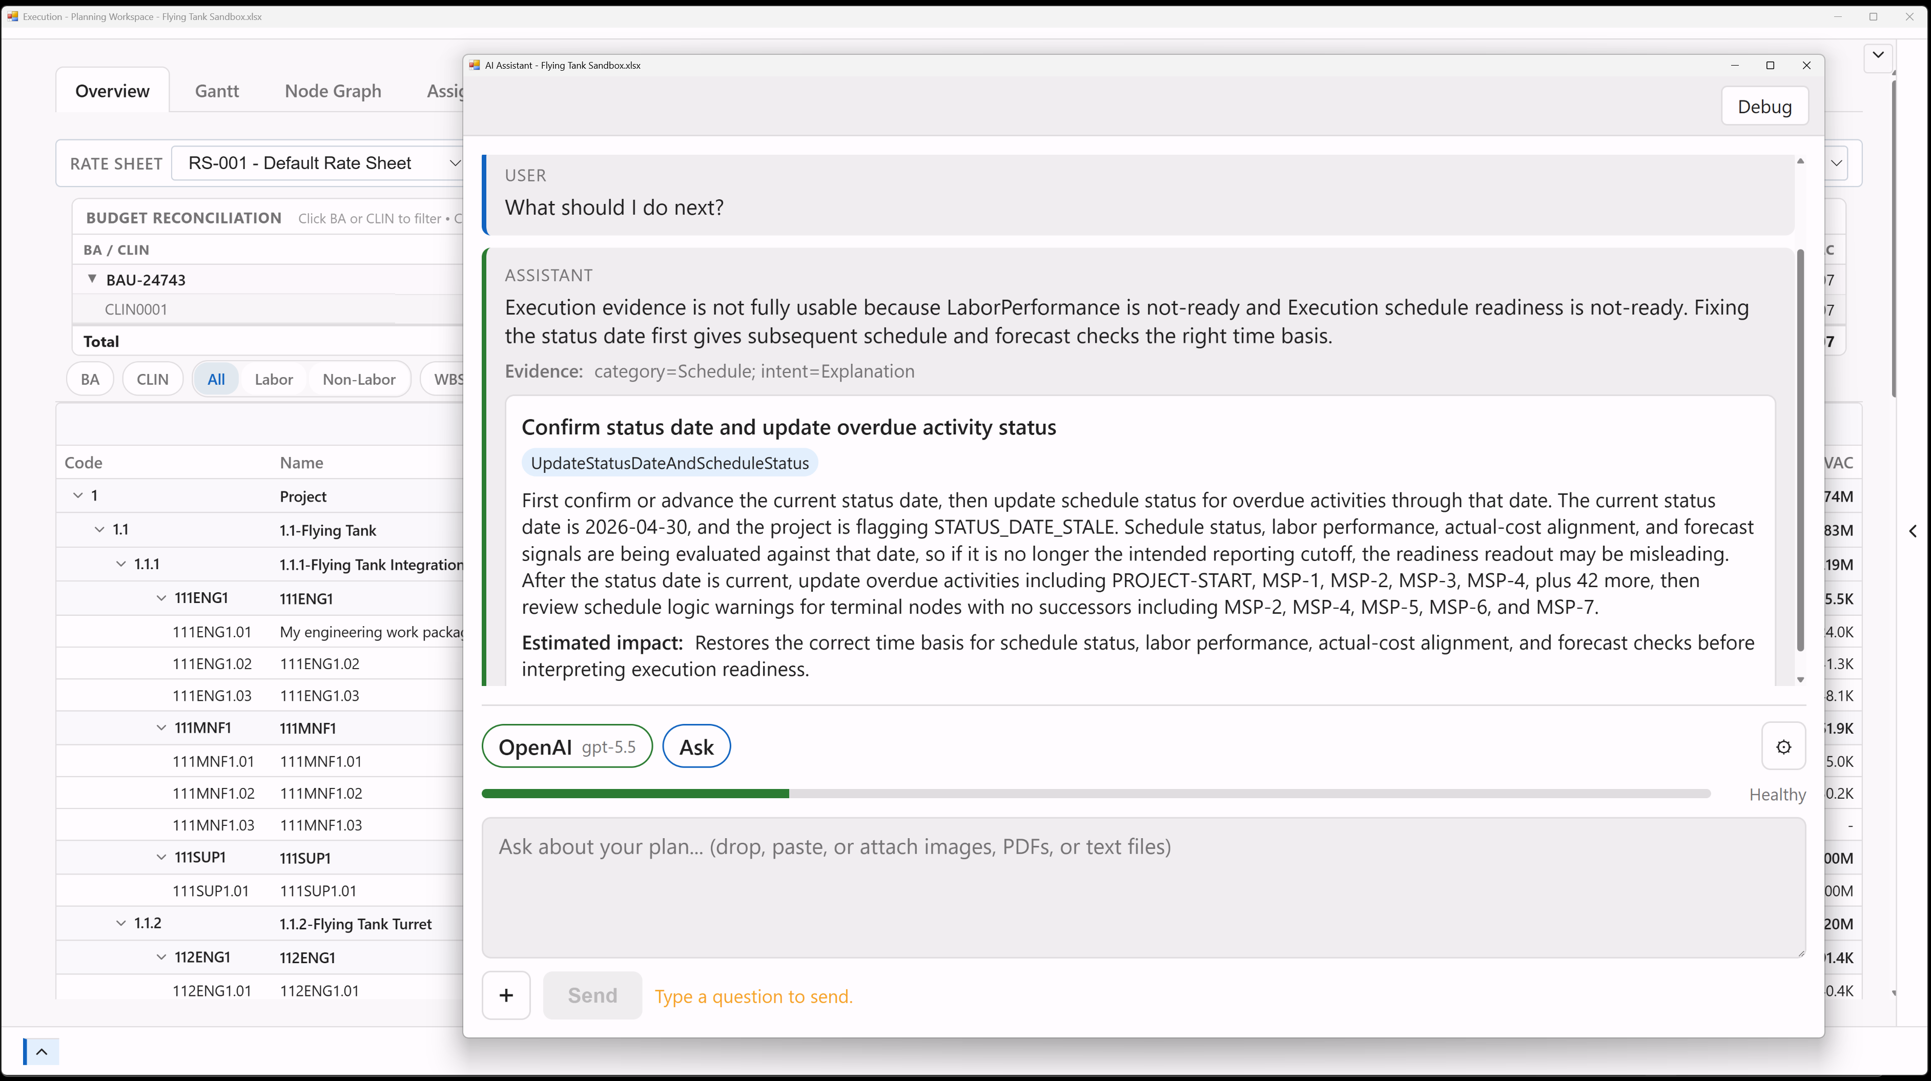Maximize the AI Assistant window
The height and width of the screenshot is (1081, 1931).
pyautogui.click(x=1771, y=65)
